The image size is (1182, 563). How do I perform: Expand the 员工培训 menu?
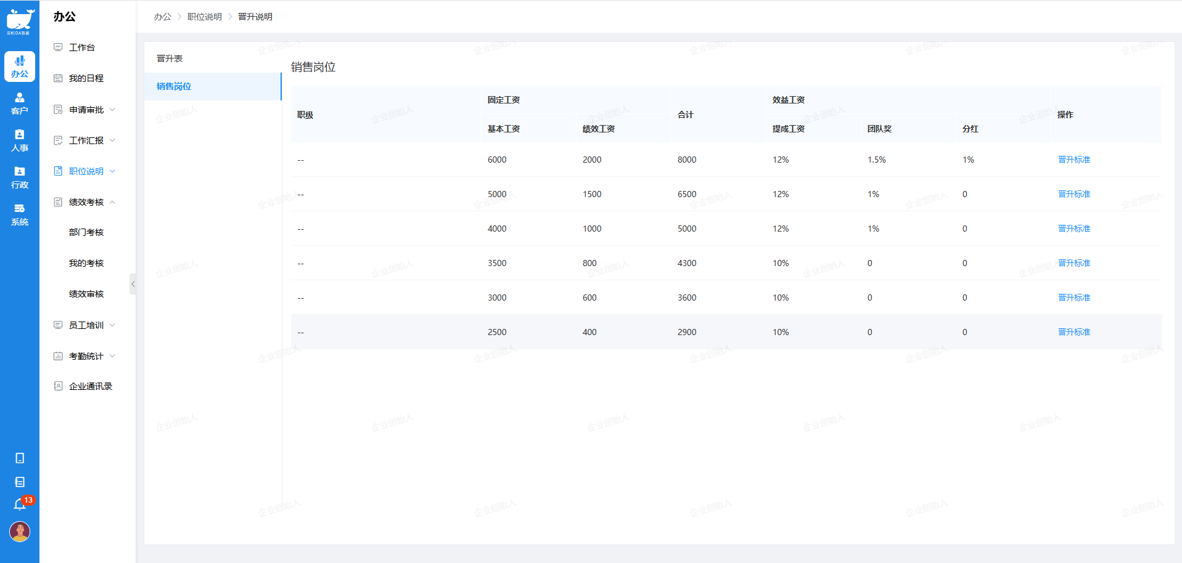pos(86,325)
